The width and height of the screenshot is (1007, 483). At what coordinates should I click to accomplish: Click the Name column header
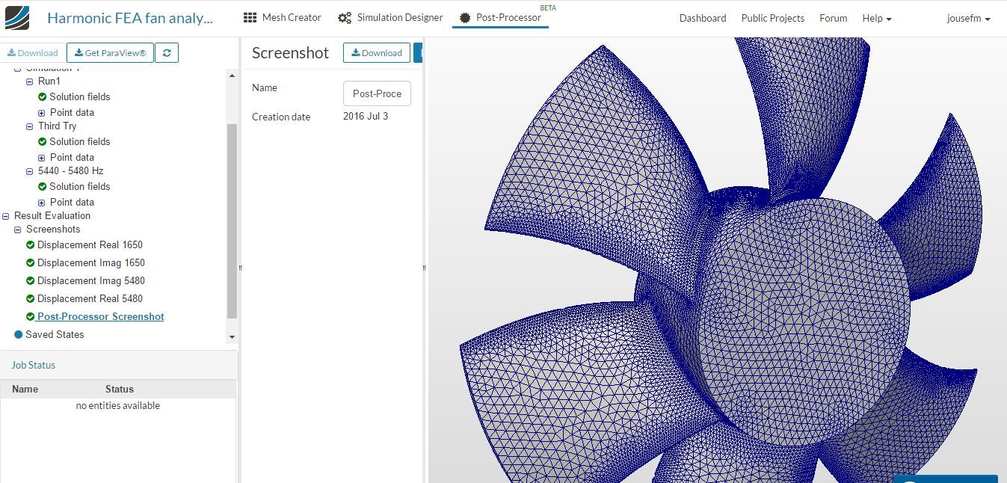click(25, 389)
